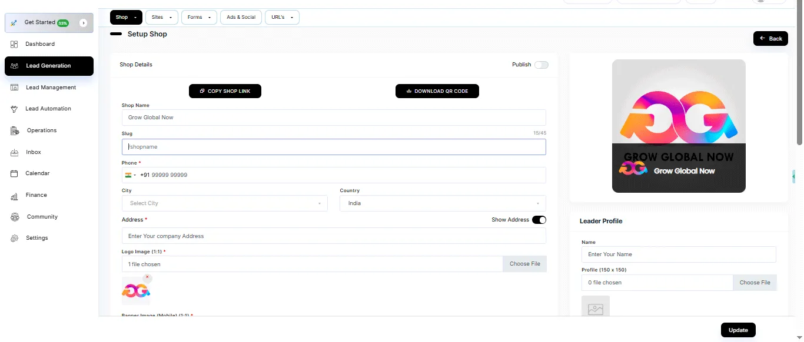Screen dimensions: 804x342
Task: Click the Settings gear icon
Action: [x=14, y=238]
